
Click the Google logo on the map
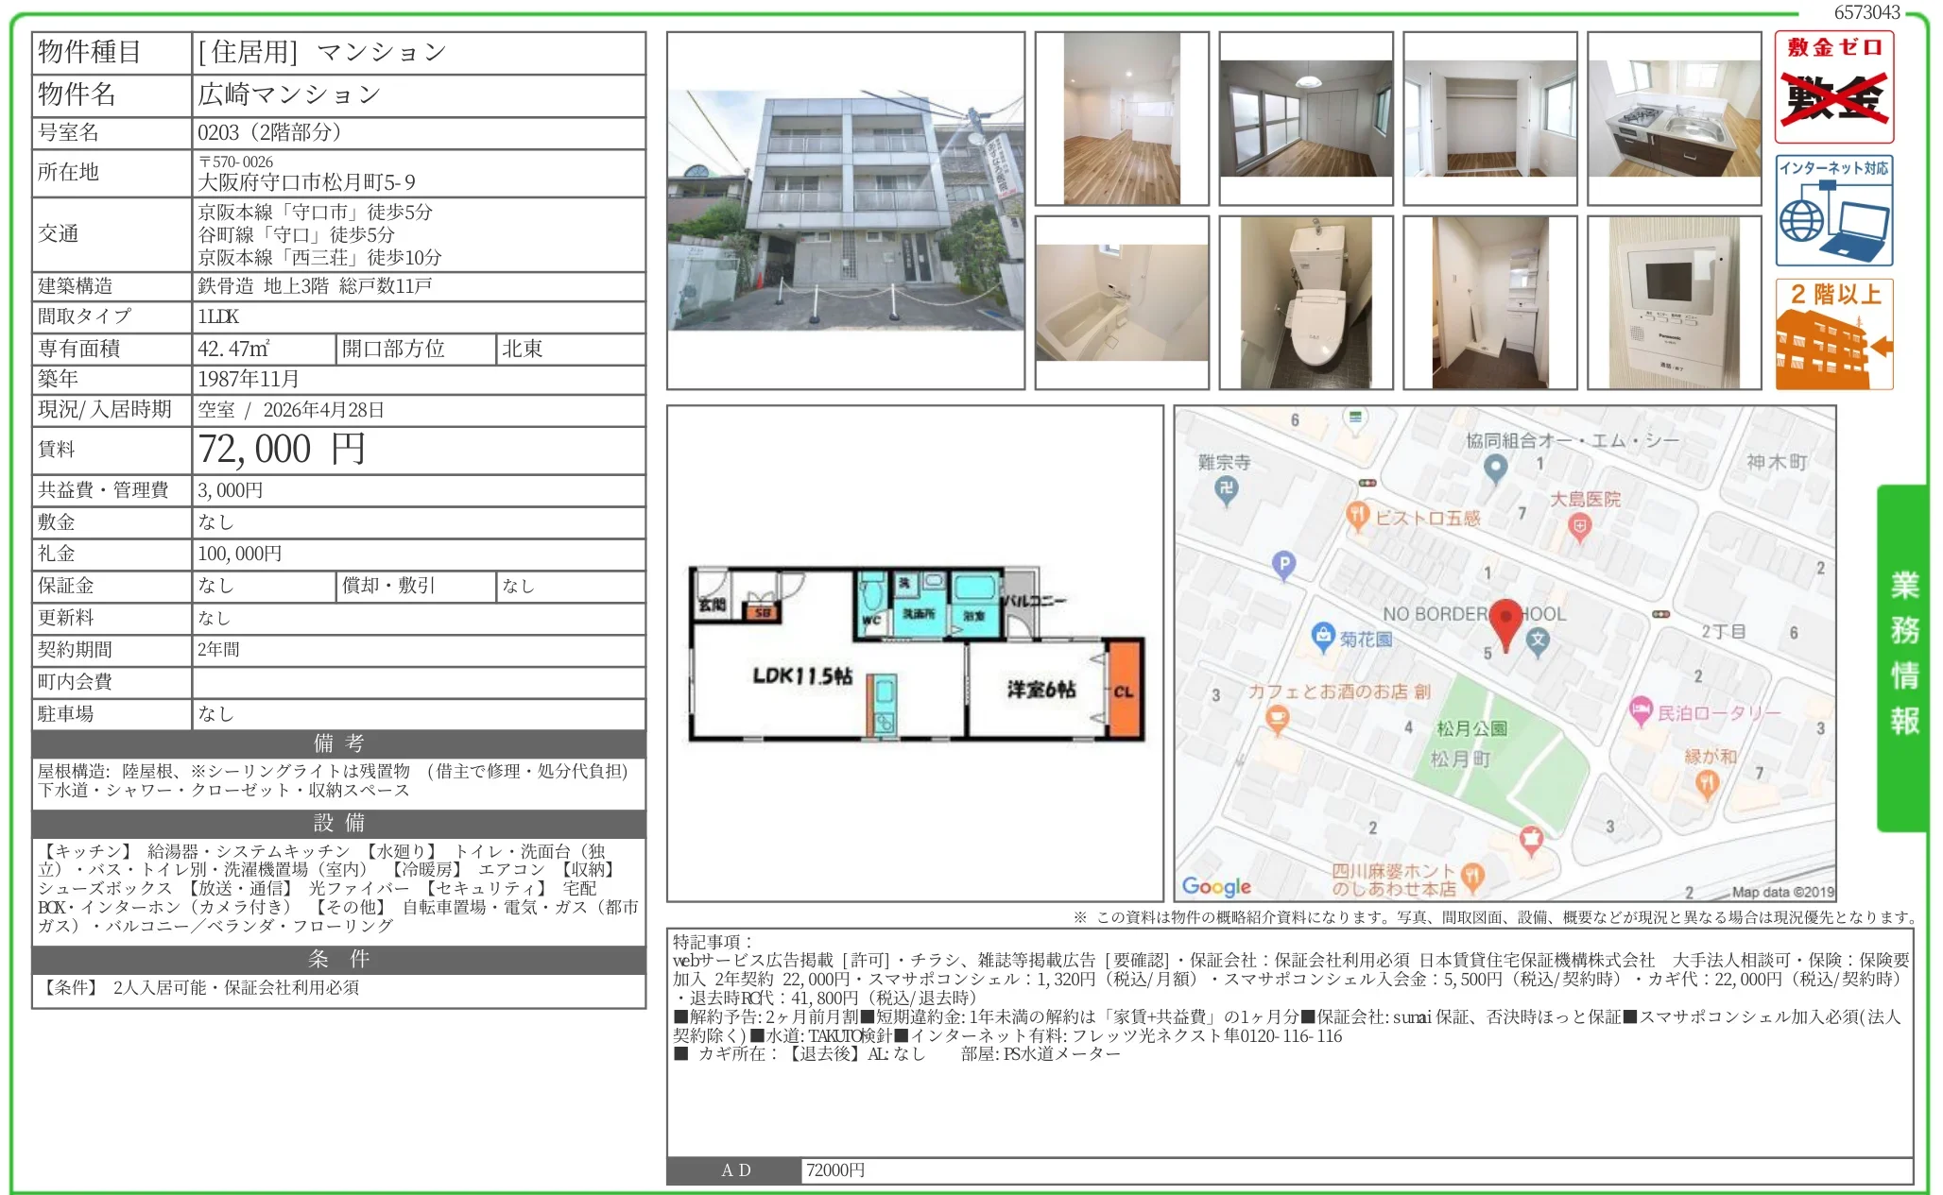(1216, 886)
